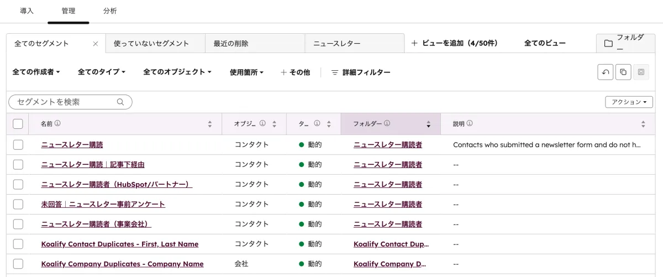The width and height of the screenshot is (663, 277).
Task: Click the info icon next to 名前 header
Action: [x=57, y=124]
